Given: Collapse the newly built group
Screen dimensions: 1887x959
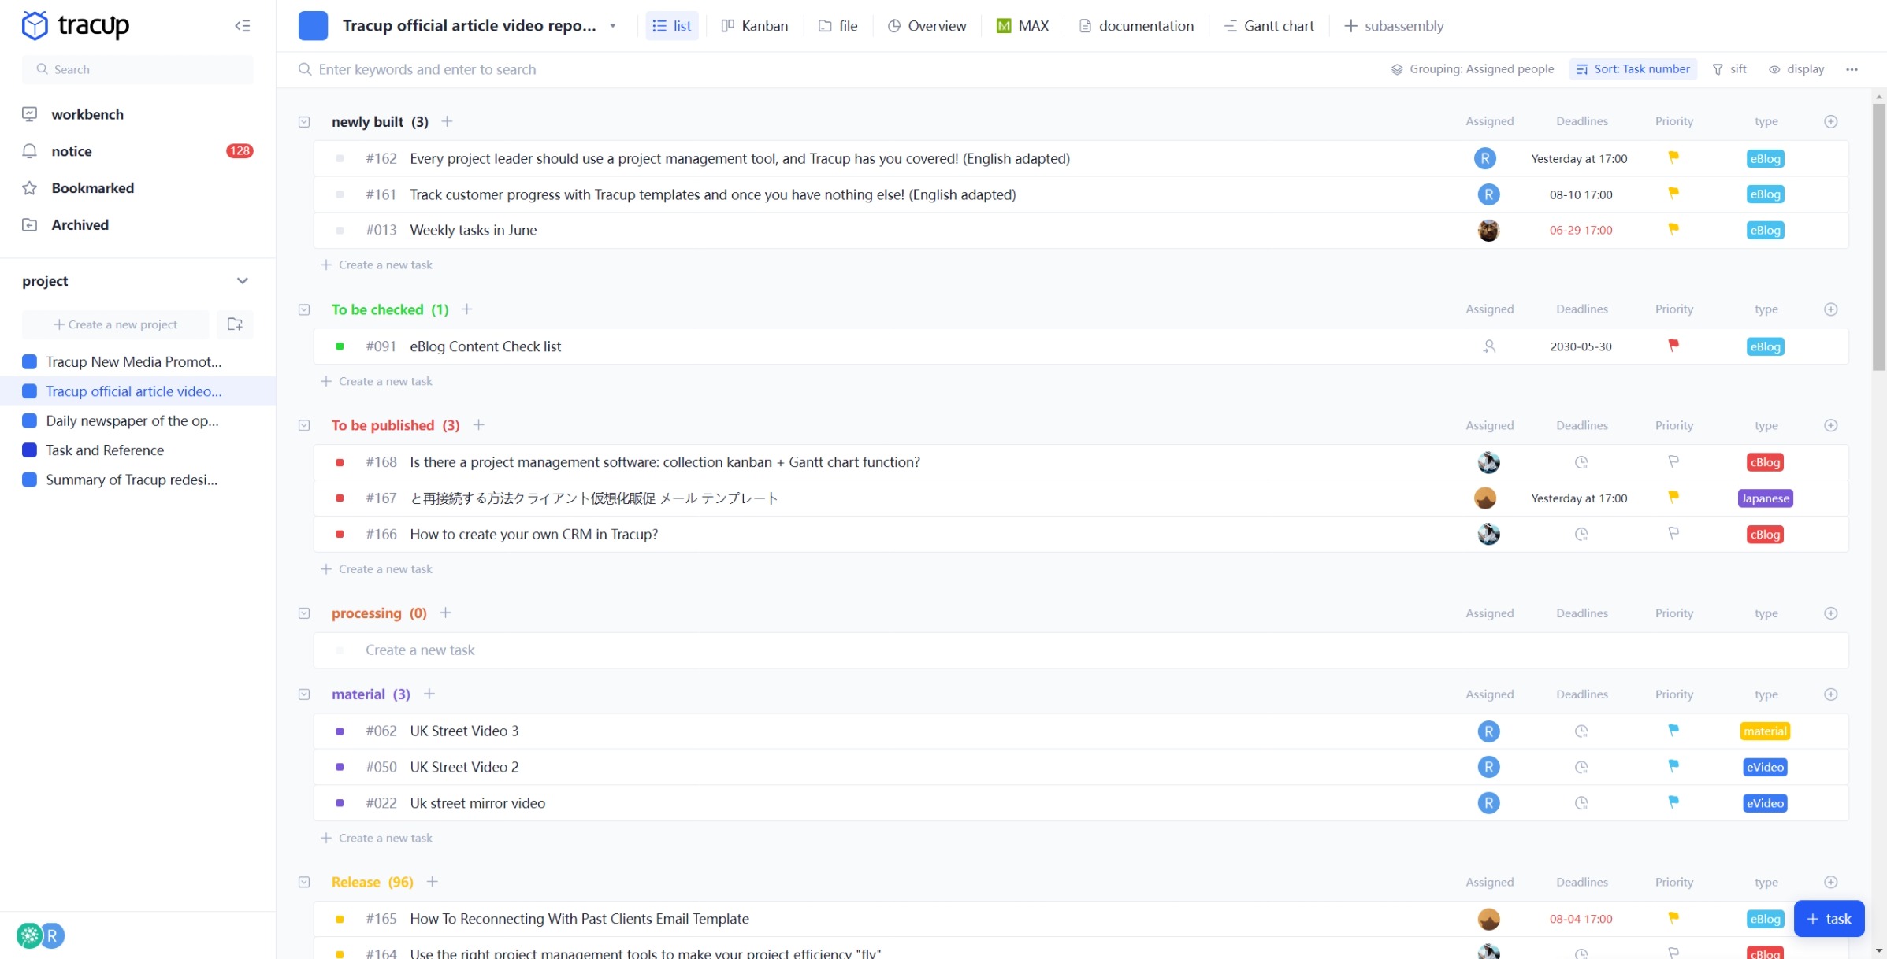Looking at the screenshot, I should coord(304,122).
